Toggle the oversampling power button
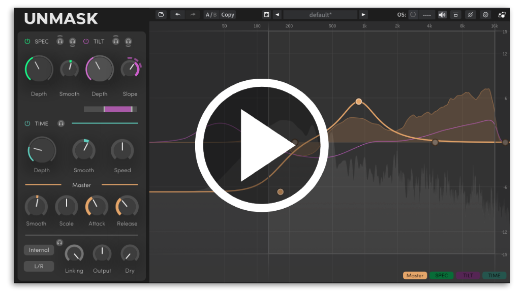The width and height of the screenshot is (524, 291). [413, 15]
